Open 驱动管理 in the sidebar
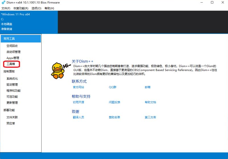Image resolution: width=228 pixels, height=159 pixels. 12,85
